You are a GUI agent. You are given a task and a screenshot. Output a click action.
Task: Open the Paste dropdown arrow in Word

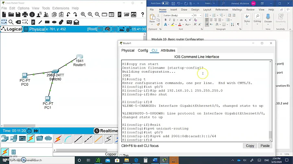[152, 24]
